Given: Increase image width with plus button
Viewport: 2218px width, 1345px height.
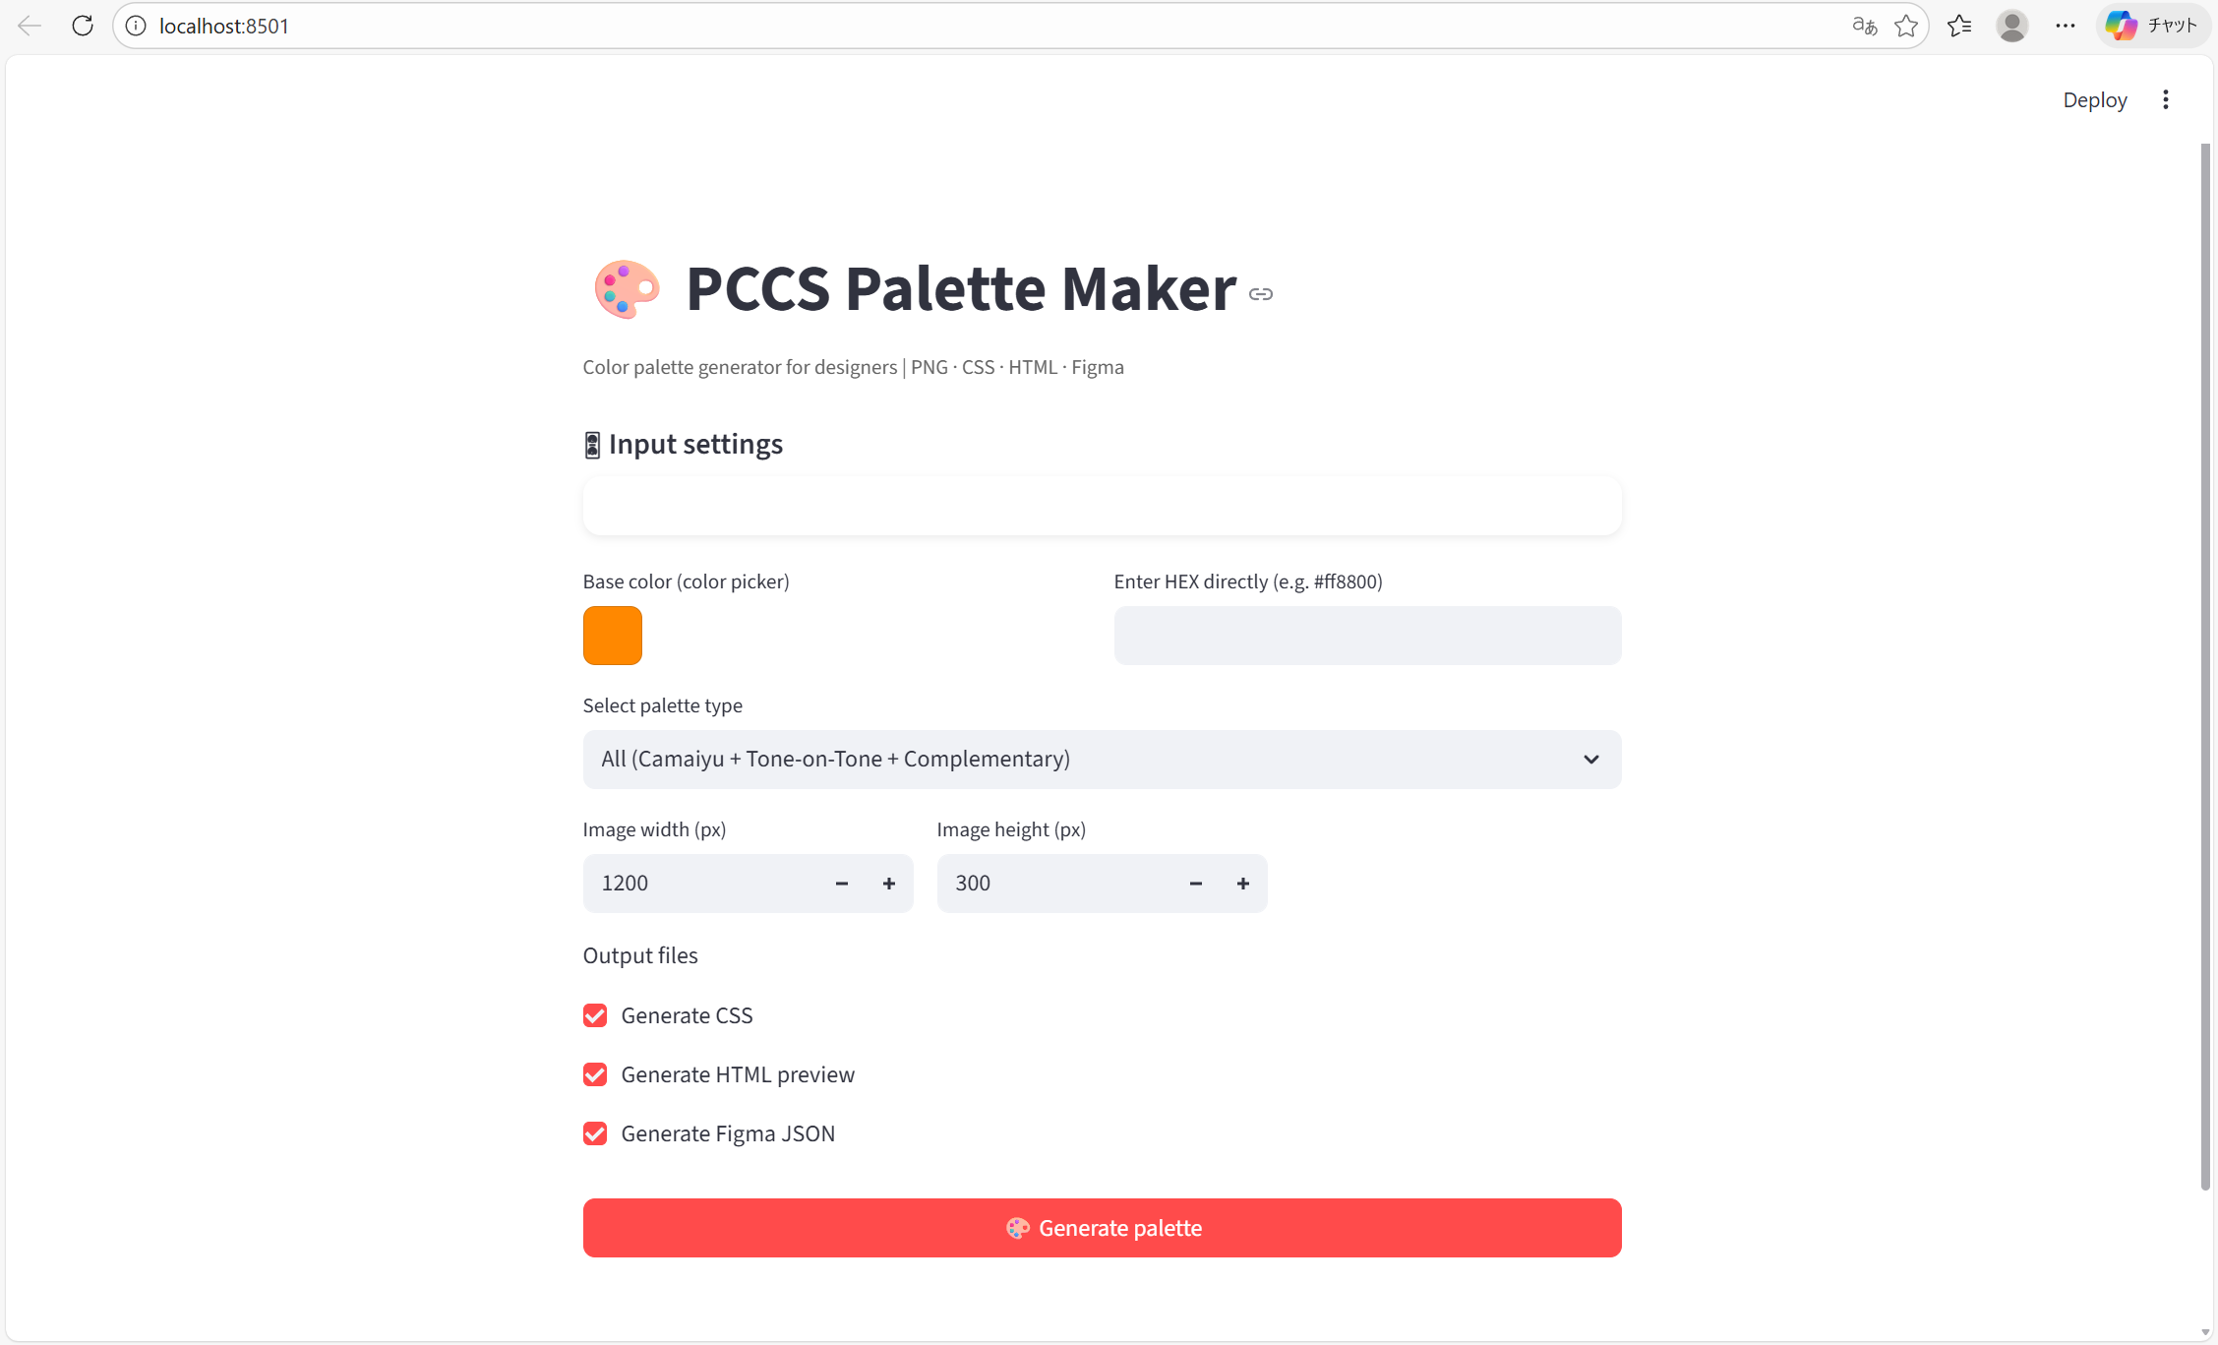Looking at the screenshot, I should coord(889,884).
